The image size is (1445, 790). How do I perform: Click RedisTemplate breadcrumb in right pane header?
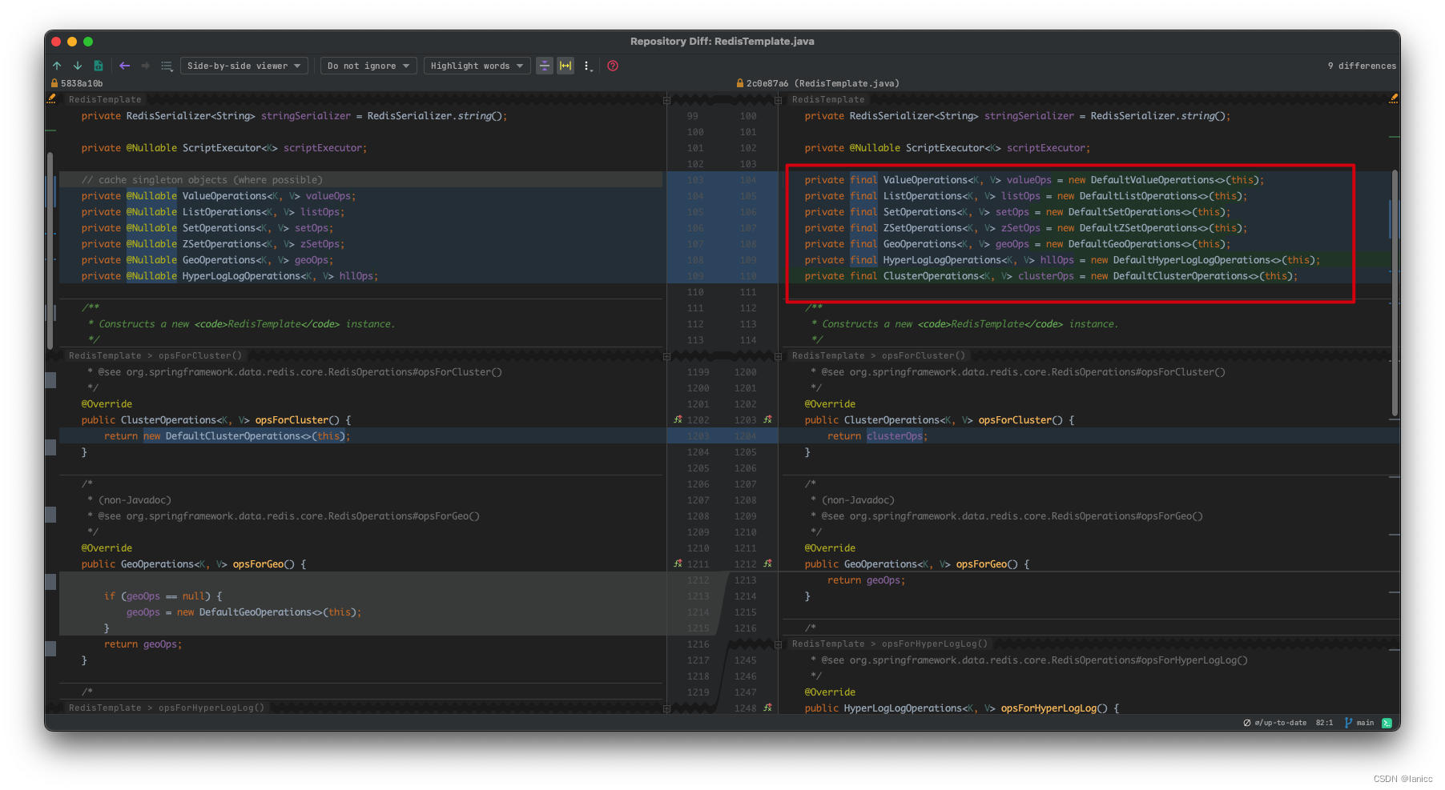(x=828, y=99)
